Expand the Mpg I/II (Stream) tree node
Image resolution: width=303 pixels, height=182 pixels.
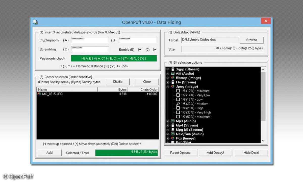click(x=168, y=130)
